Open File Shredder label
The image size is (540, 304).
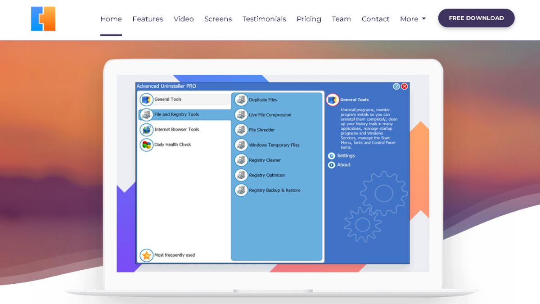point(262,130)
